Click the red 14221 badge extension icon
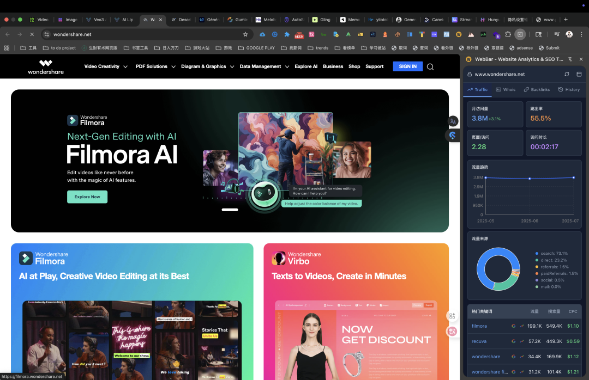This screenshot has height=380, width=589. [299, 35]
